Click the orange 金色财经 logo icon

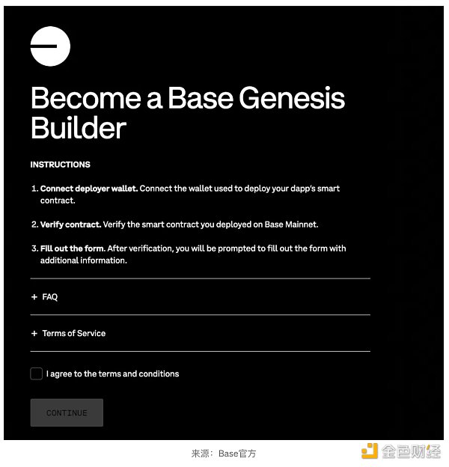(x=369, y=451)
